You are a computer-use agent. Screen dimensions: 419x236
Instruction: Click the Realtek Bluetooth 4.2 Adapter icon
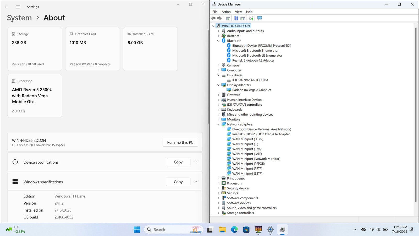229,60
